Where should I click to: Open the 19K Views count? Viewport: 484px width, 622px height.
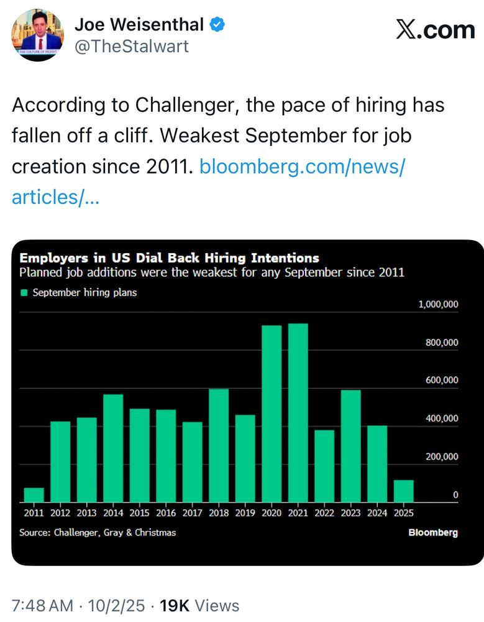click(199, 606)
